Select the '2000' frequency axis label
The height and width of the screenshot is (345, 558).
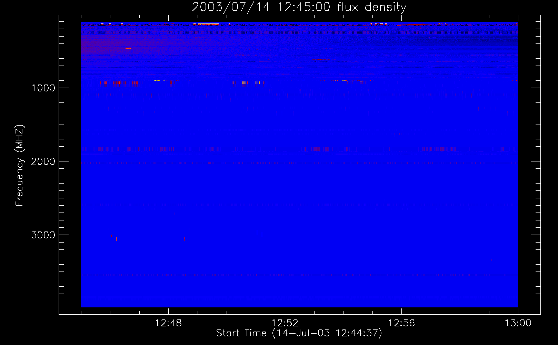pos(43,161)
